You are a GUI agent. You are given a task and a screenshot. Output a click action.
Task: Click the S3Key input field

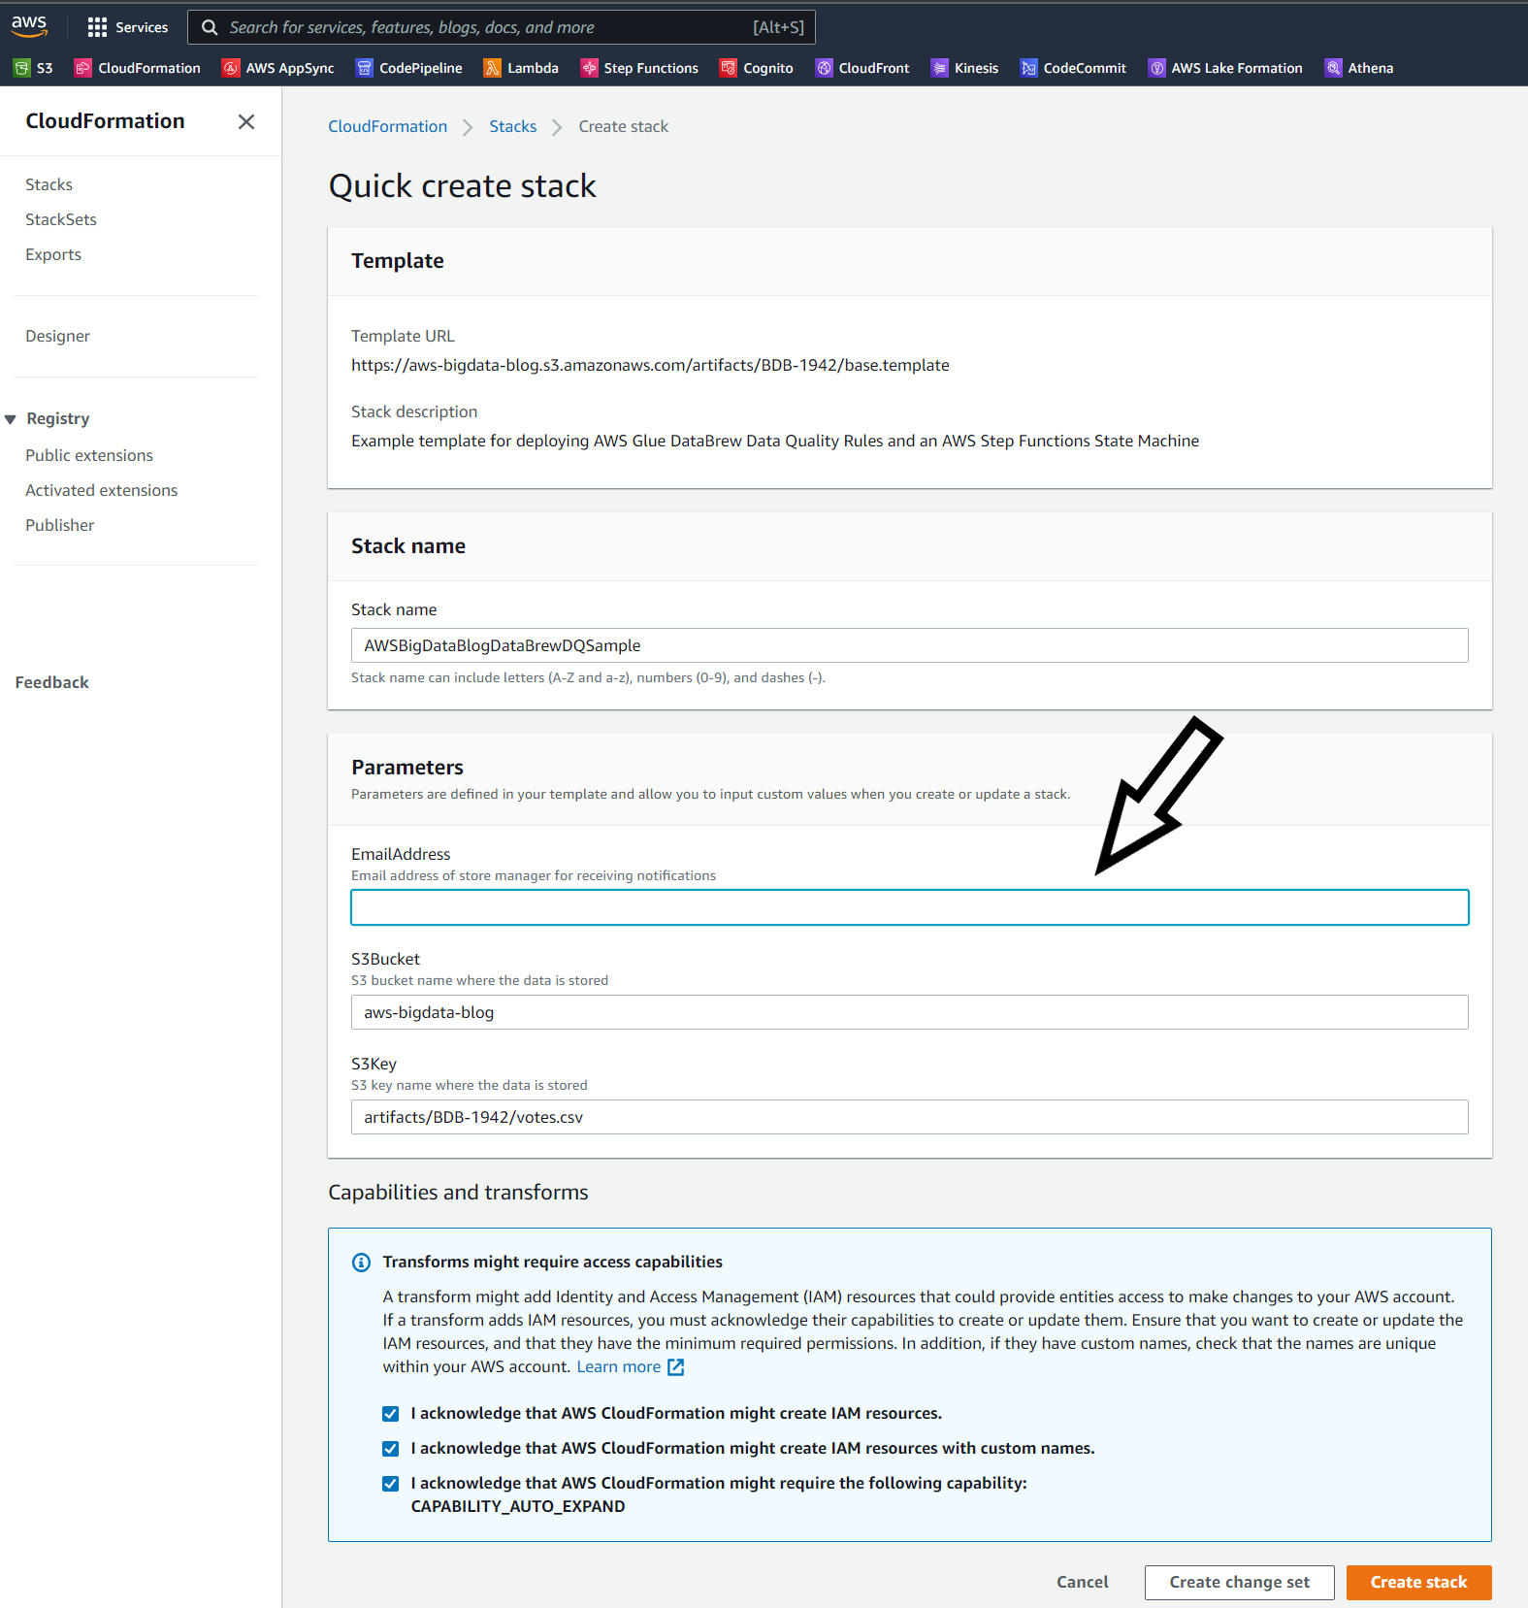pyautogui.click(x=910, y=1117)
